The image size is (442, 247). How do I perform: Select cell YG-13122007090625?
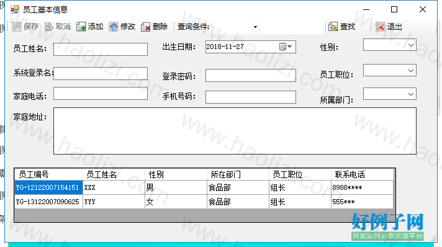click(x=48, y=202)
